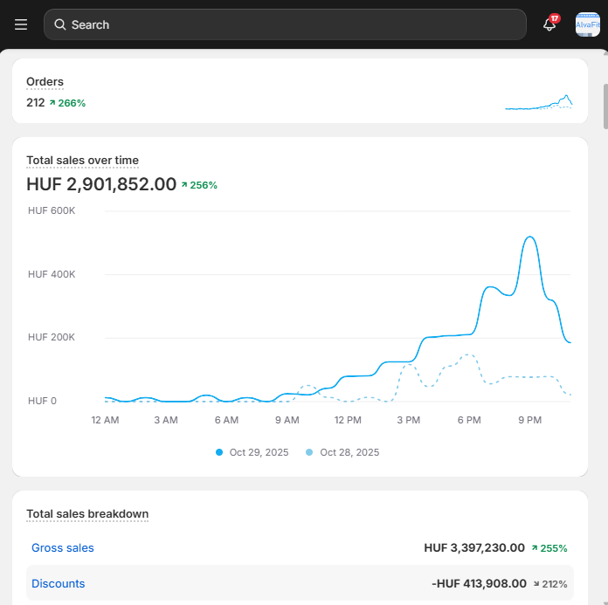Viewport: 608px width, 605px height.
Task: Open the Gross sales link
Action: tap(63, 548)
